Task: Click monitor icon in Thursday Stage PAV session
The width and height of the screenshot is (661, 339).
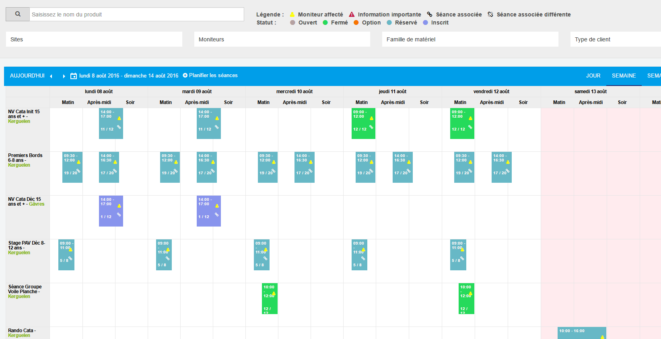Action: click(363, 249)
